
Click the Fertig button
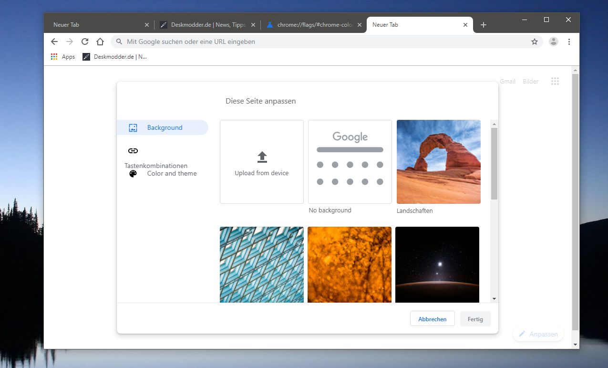click(475, 319)
